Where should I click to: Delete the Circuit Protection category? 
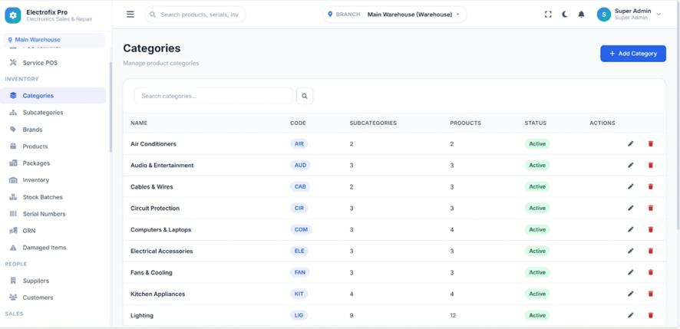point(651,208)
